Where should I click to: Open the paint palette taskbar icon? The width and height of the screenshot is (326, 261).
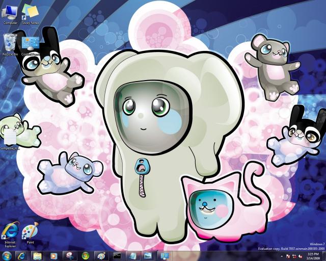click(101, 255)
